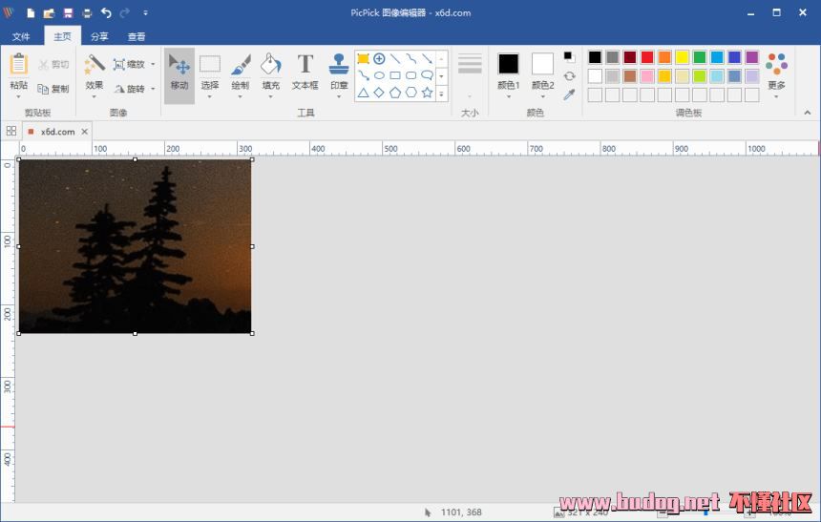821x522 pixels.
Task: Click the undo arrow in quick access bar
Action: pyautogui.click(x=106, y=13)
